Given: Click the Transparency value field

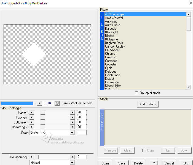Looking at the screenshot, I should [x=82, y=157].
